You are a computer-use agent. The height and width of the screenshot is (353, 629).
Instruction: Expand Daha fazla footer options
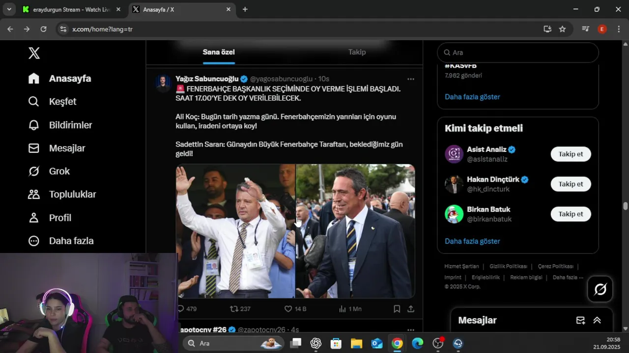pyautogui.click(x=568, y=277)
